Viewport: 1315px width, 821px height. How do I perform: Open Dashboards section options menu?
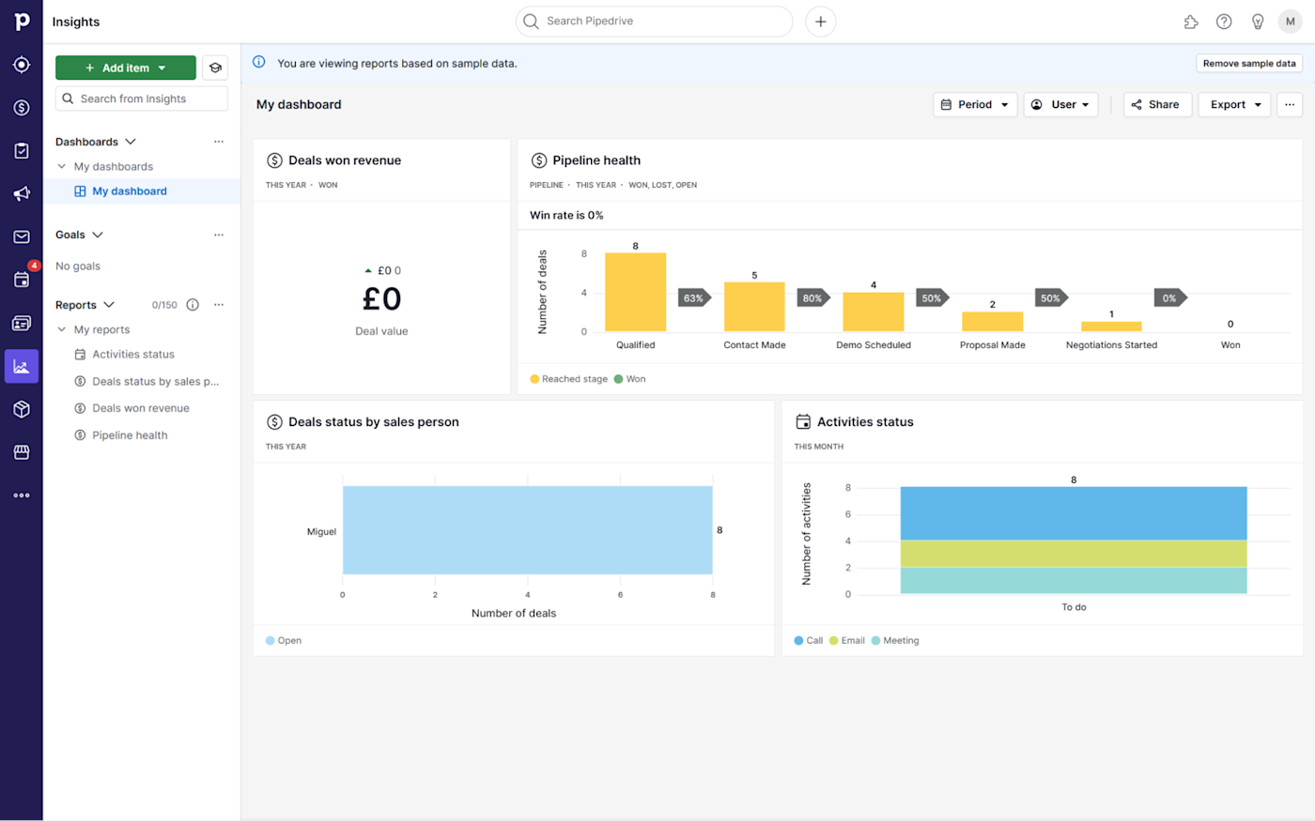coord(219,142)
